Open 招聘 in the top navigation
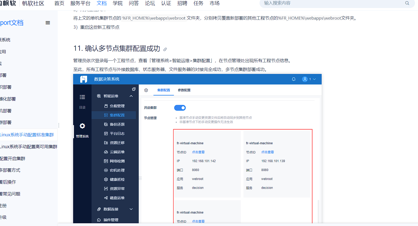Screen dimensions: 418x226 182,3
